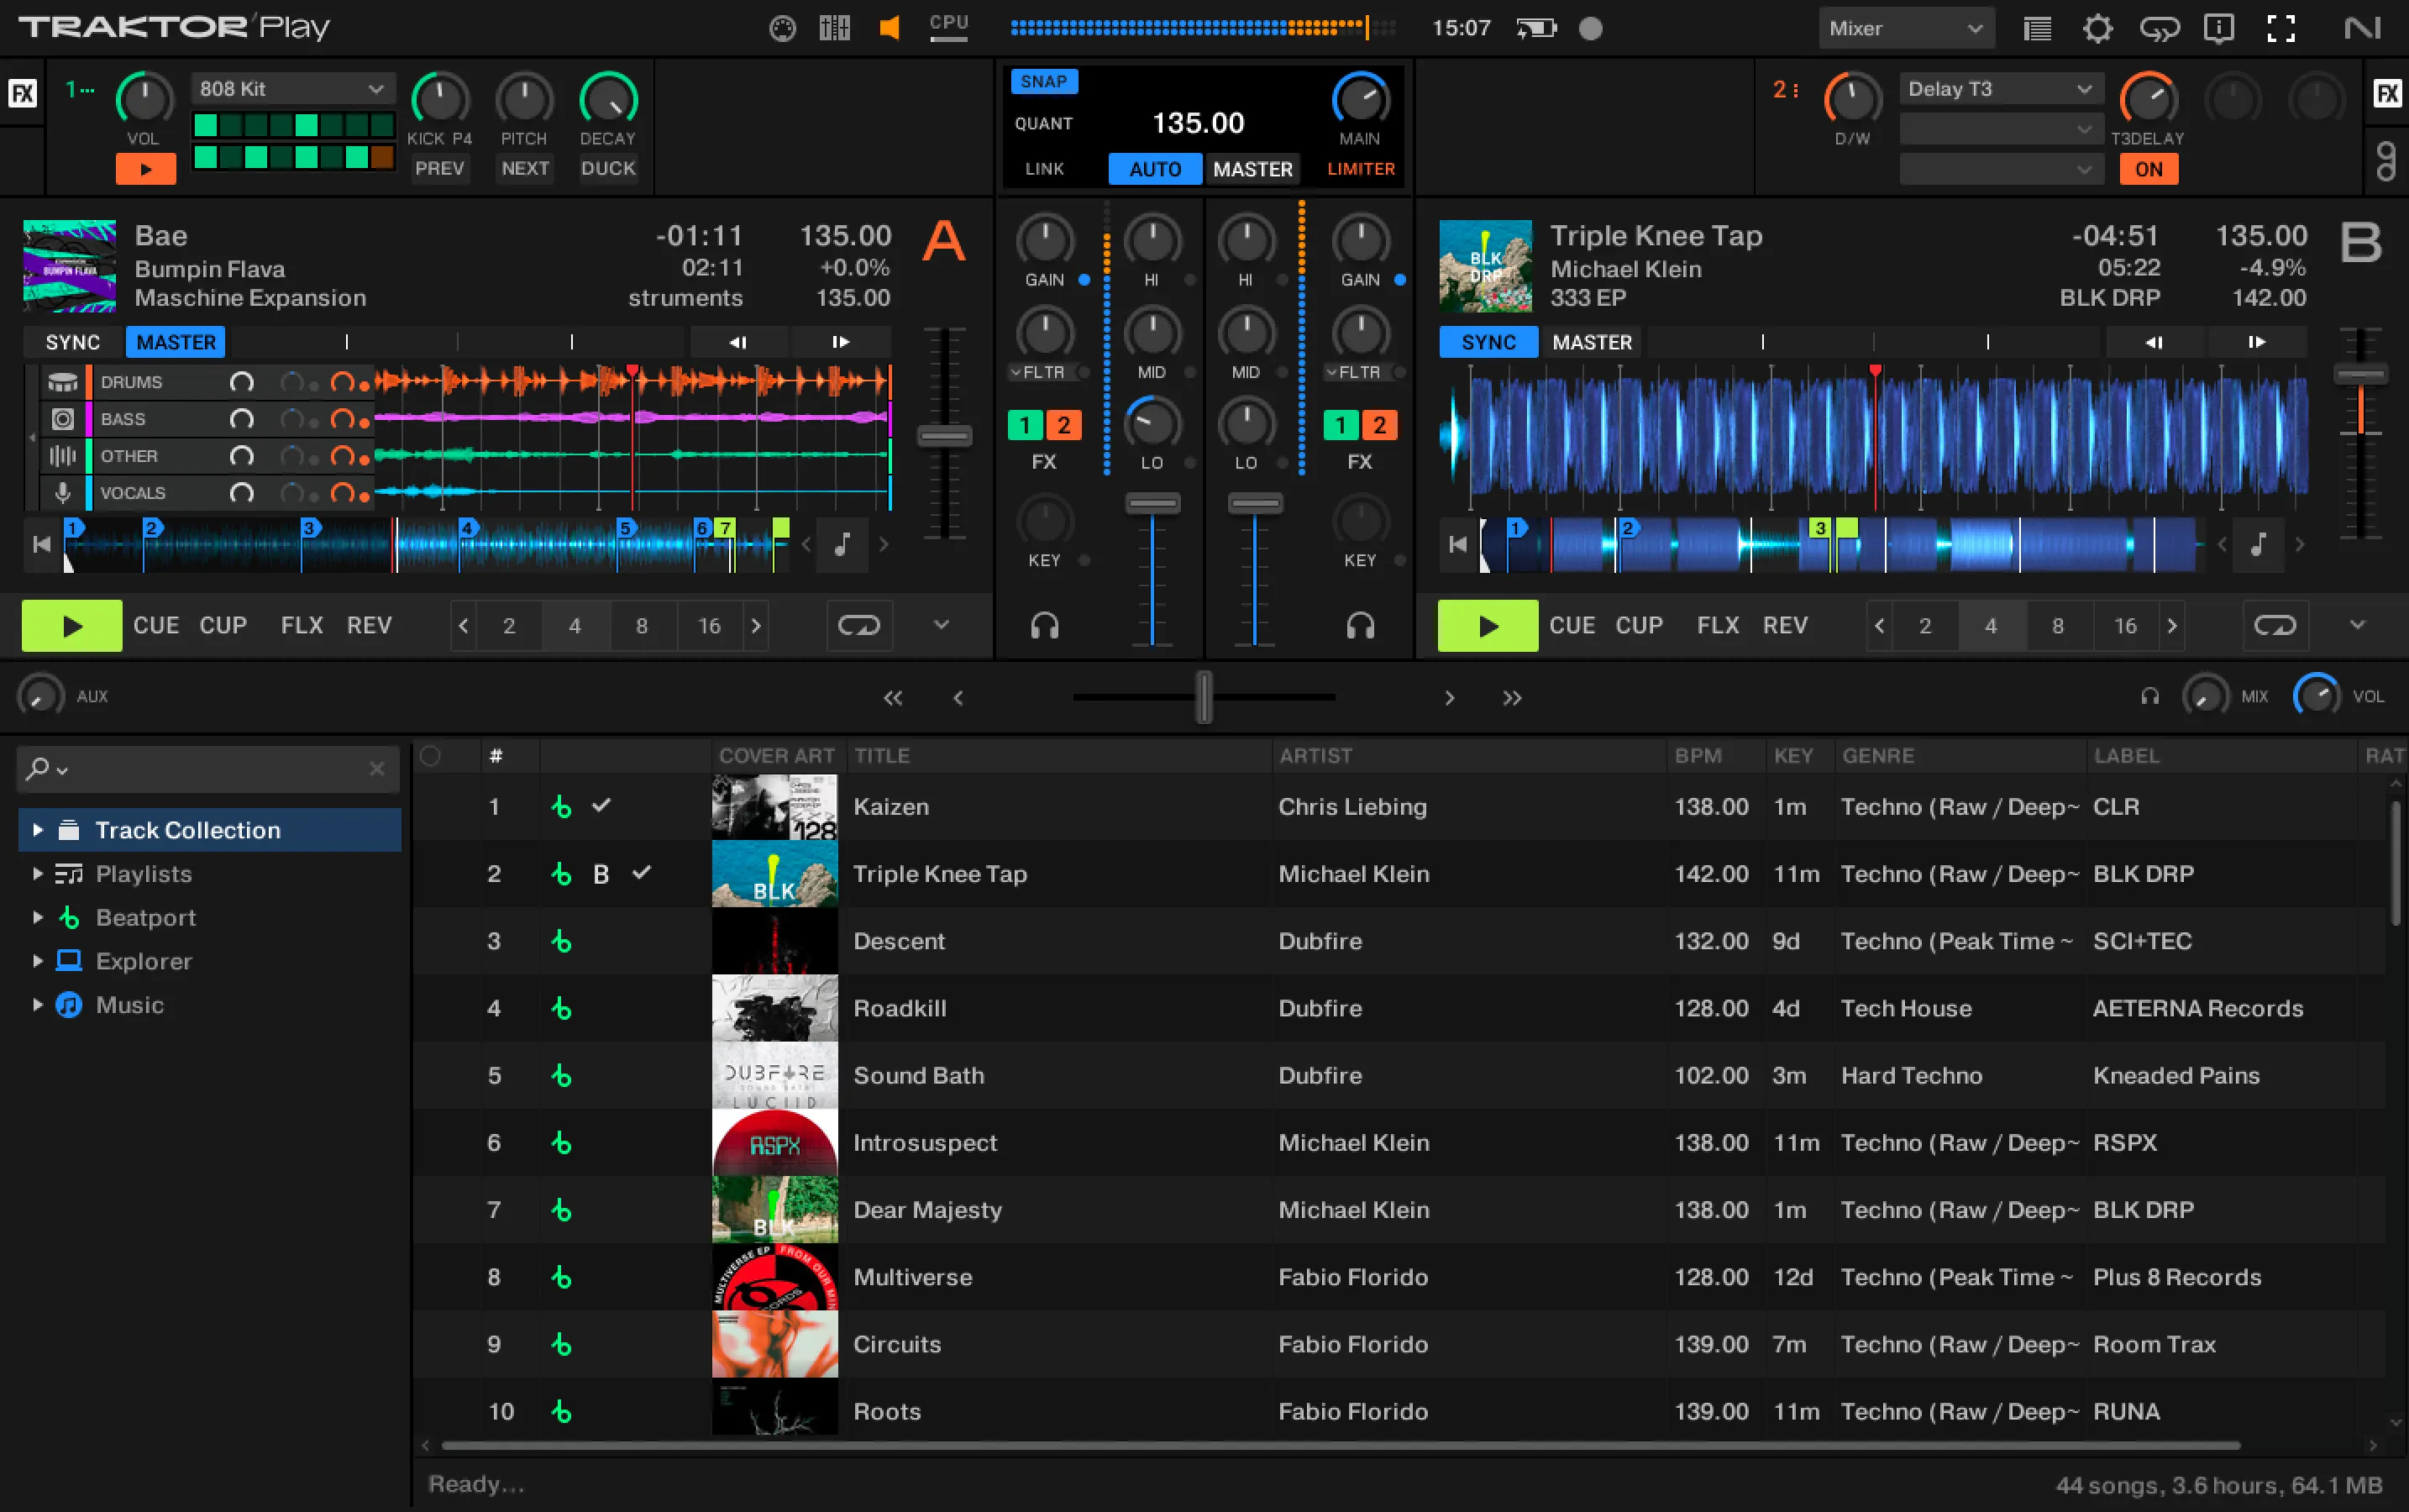Mute the VOCALS stem on deck A

click(x=243, y=492)
